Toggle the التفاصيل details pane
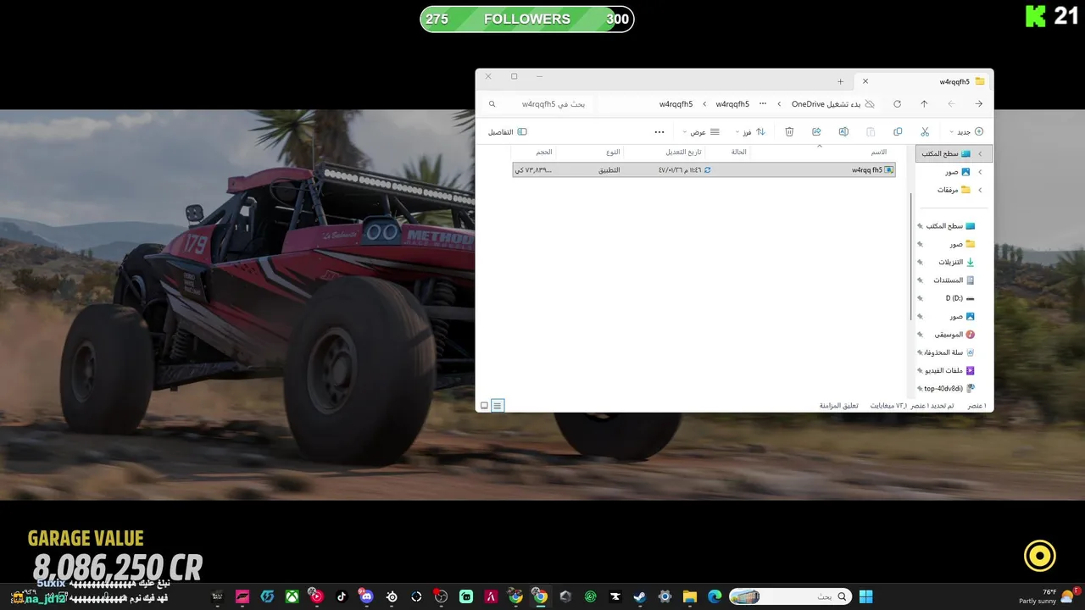This screenshot has width=1085, height=610. pyautogui.click(x=507, y=131)
